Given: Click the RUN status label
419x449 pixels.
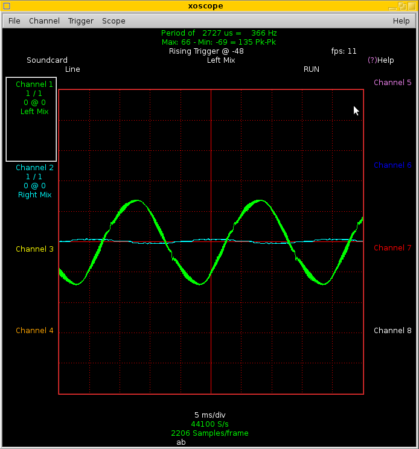Looking at the screenshot, I should 312,69.
